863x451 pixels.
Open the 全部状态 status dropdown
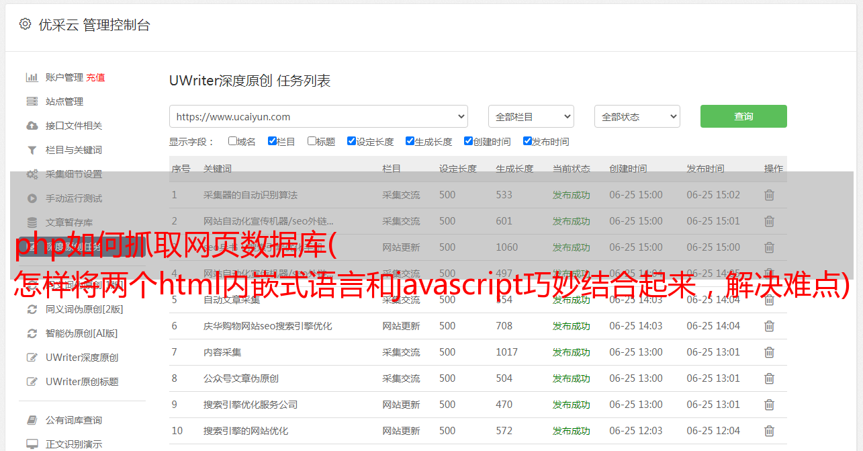coord(637,116)
